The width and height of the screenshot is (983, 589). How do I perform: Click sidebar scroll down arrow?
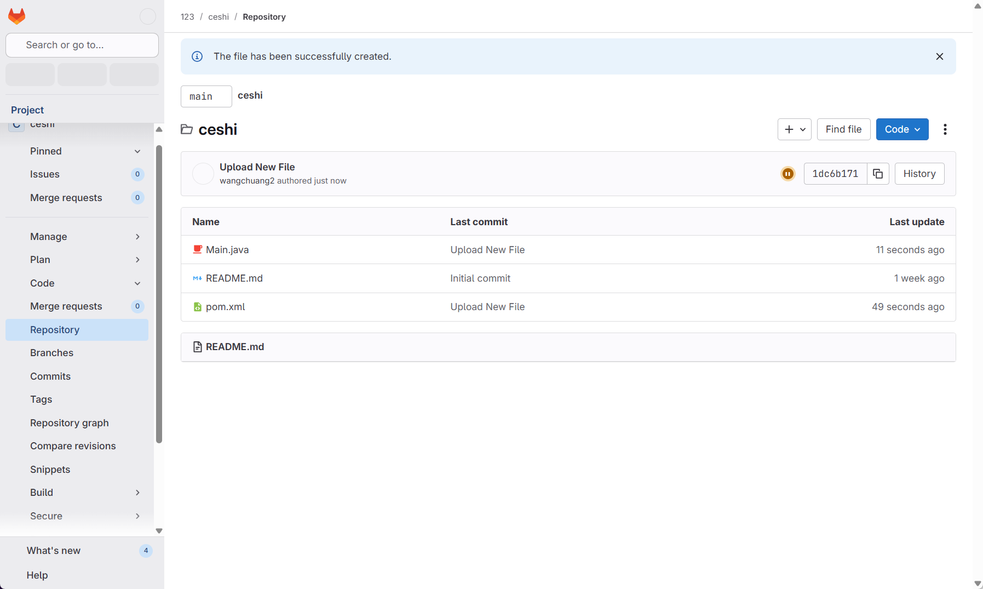point(159,530)
